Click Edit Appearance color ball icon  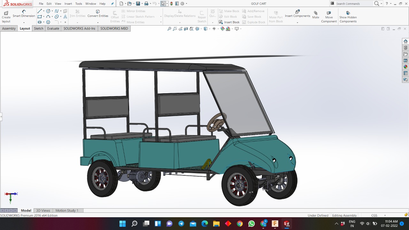(222, 29)
